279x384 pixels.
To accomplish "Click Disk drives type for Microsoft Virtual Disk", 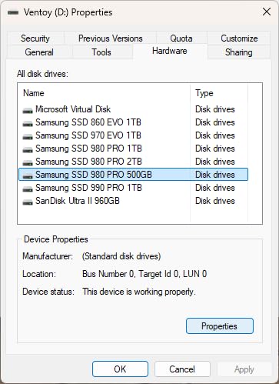I will [215, 109].
